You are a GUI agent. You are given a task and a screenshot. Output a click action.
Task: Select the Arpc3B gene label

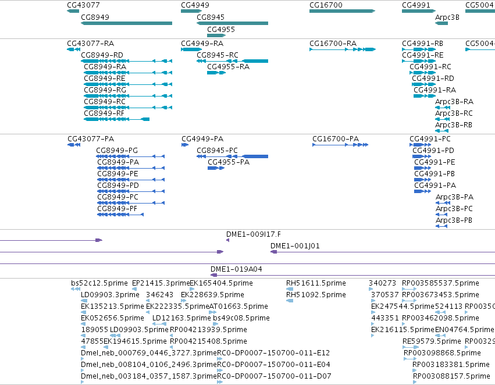click(447, 17)
